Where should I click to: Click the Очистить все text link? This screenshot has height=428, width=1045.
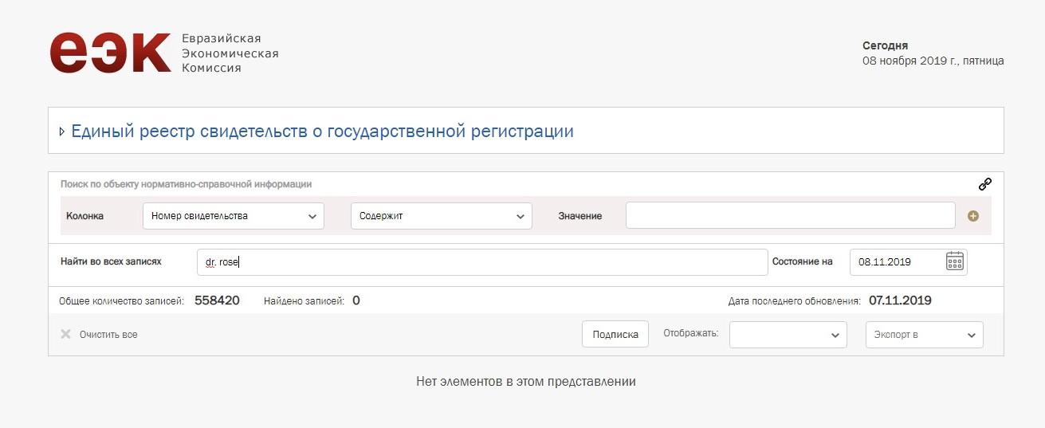pos(108,335)
